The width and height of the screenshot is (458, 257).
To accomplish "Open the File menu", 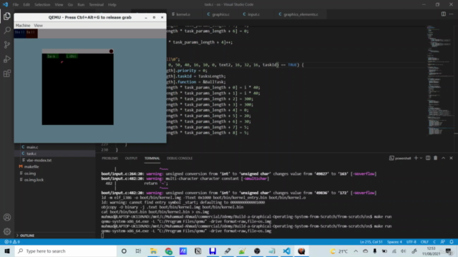I will pyautogui.click(x=16, y=5).
